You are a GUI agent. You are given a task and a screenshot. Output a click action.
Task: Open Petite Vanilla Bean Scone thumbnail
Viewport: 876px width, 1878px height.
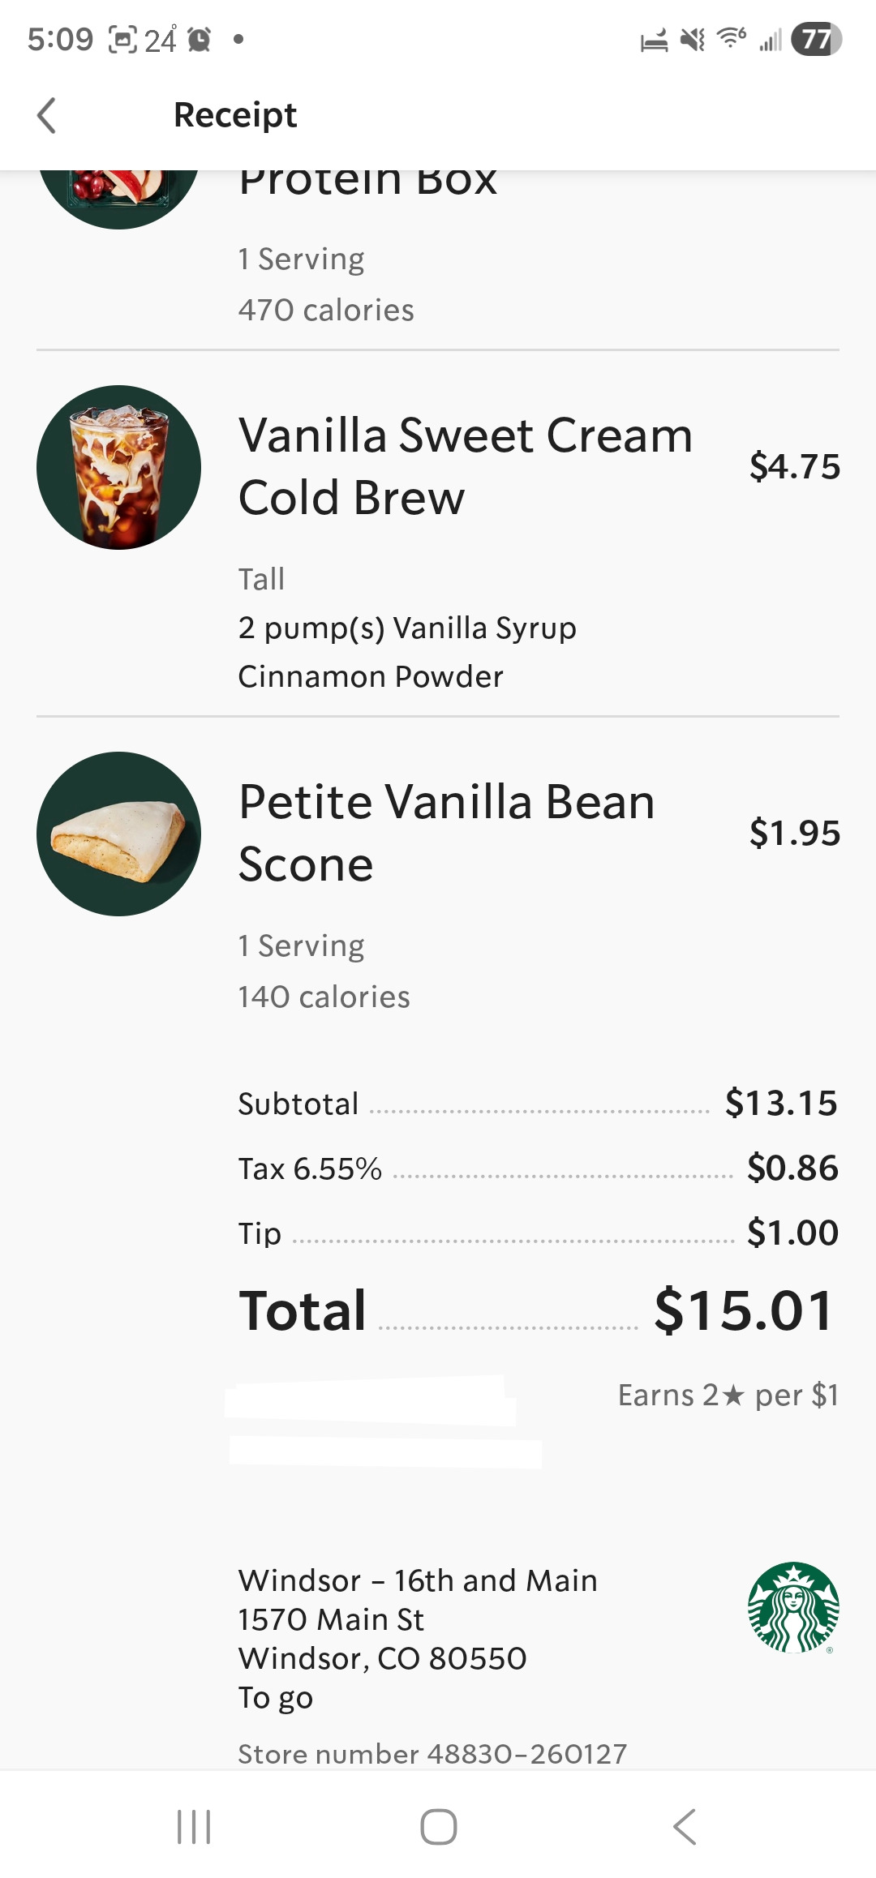point(118,834)
